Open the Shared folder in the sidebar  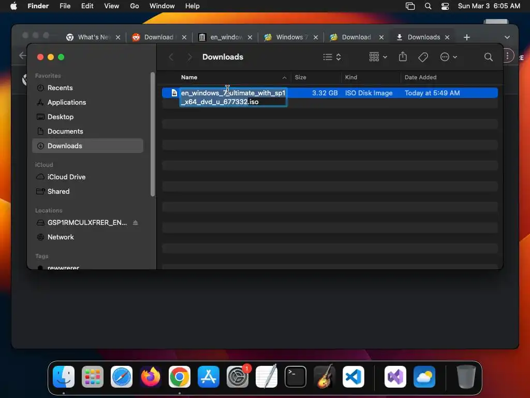(58, 192)
